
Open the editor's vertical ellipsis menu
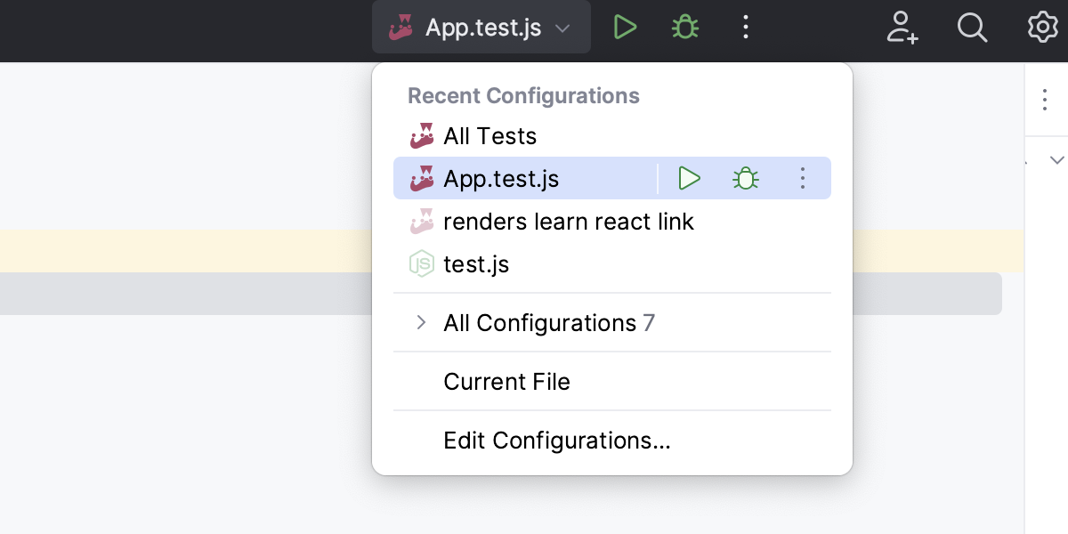click(x=1045, y=101)
